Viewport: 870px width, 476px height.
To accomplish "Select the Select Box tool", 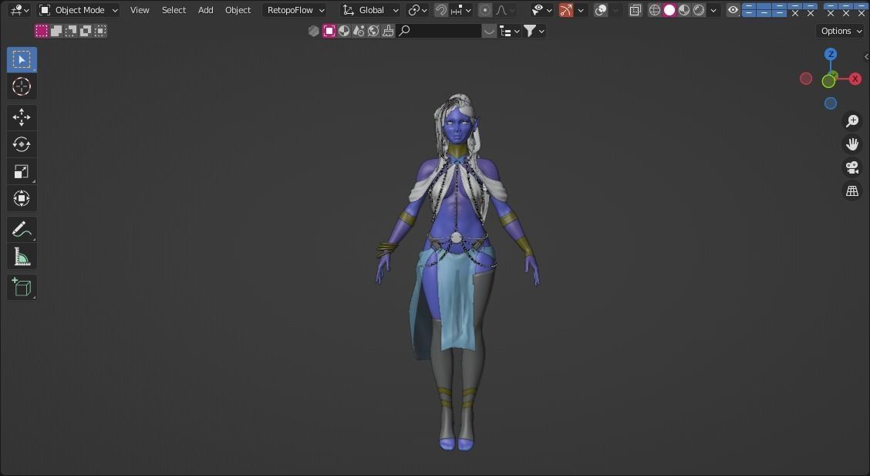I will pyautogui.click(x=22, y=60).
